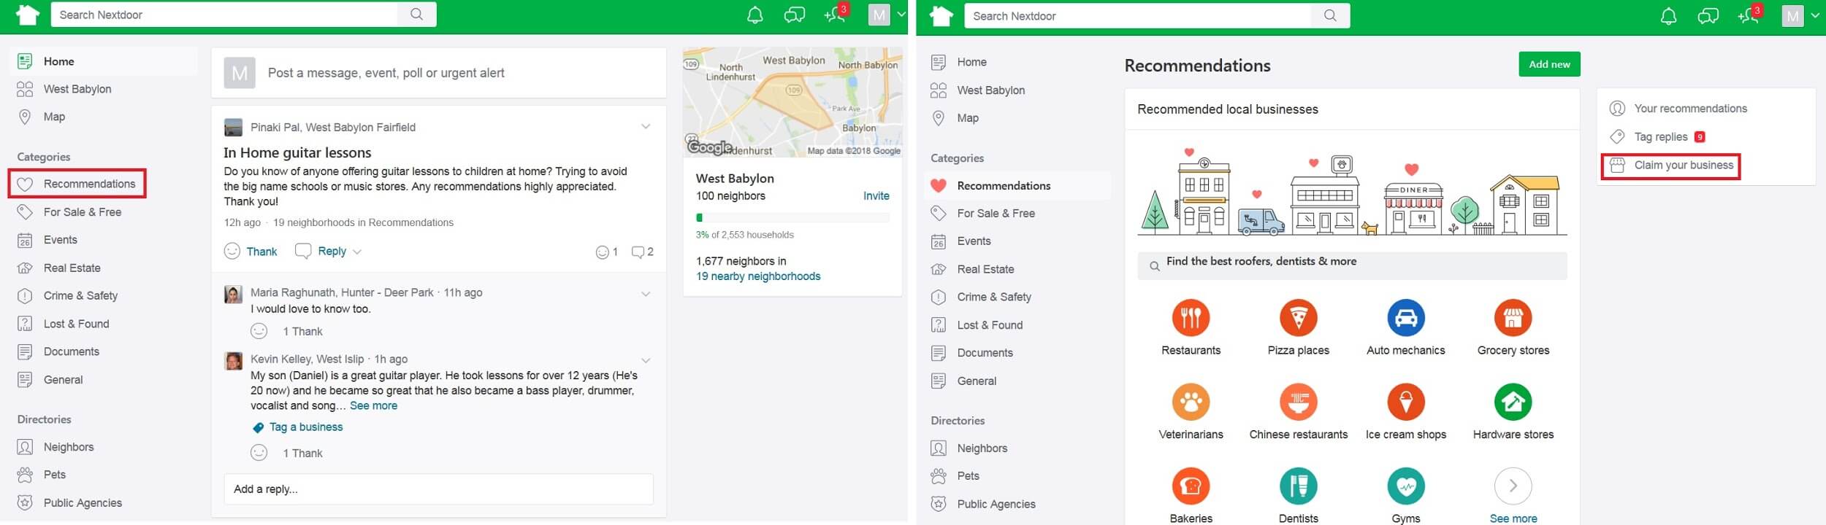Toggle the thank smiley on Kevin Kelley's comment

(259, 453)
